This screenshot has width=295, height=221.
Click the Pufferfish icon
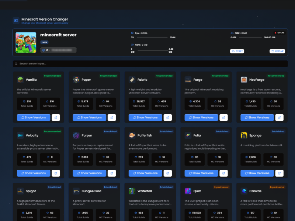click(x=132, y=135)
